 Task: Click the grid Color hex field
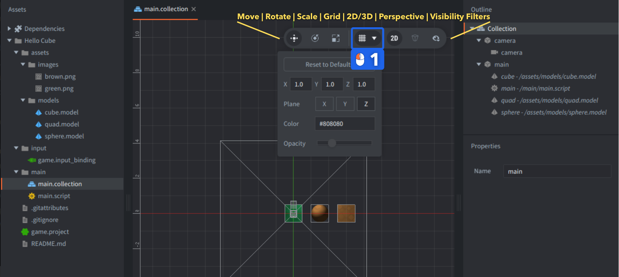[x=345, y=124]
